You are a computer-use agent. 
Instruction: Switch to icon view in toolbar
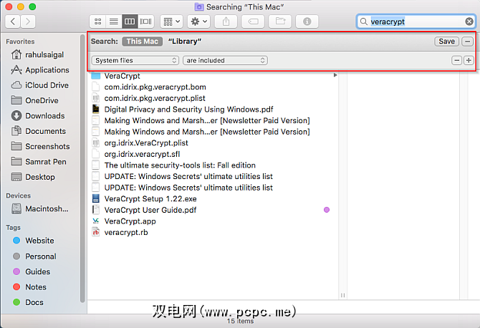[x=99, y=21]
